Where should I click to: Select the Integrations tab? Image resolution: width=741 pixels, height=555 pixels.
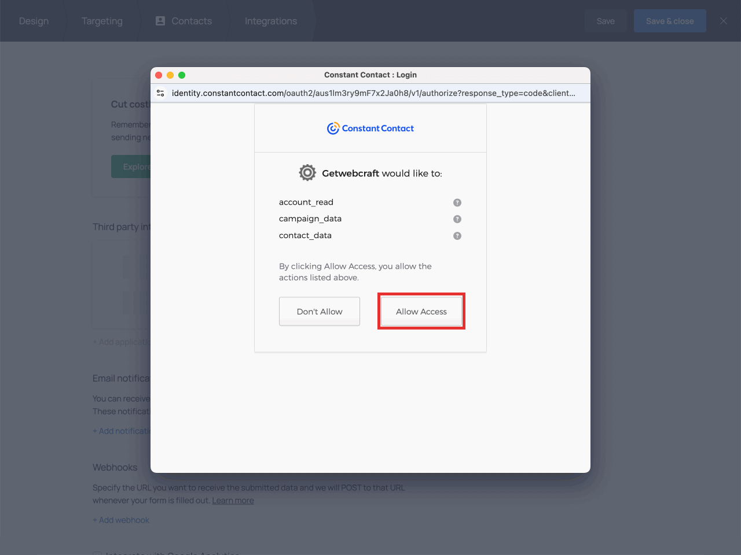pos(271,21)
